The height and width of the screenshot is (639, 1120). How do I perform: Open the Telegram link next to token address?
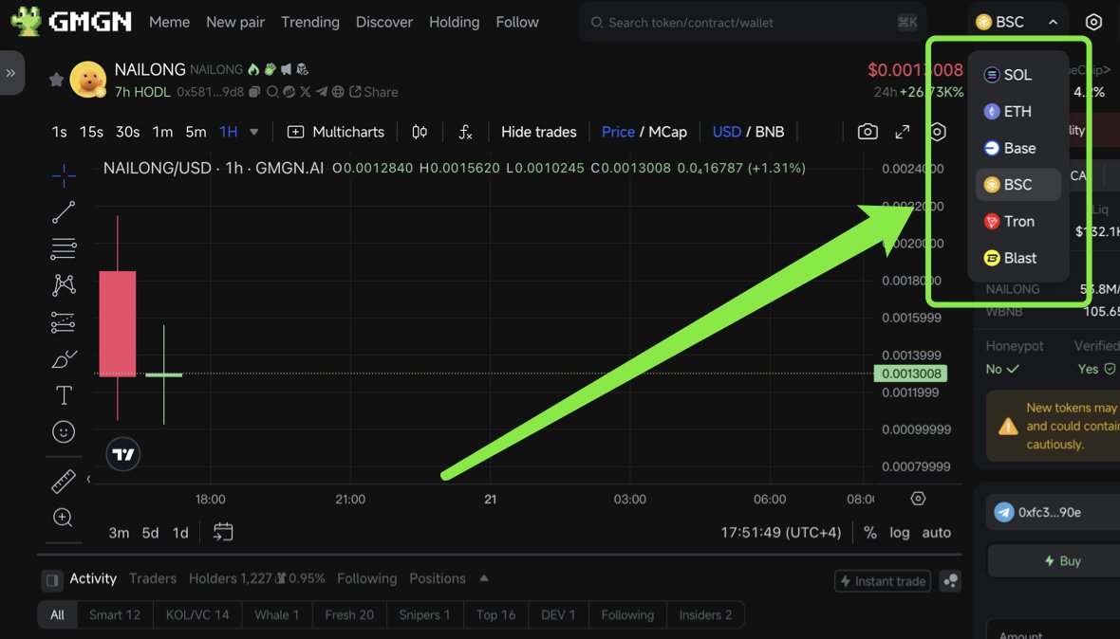coord(322,92)
